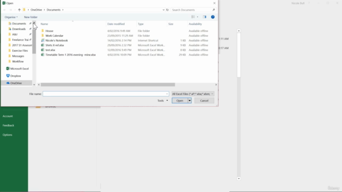Image resolution: width=342 pixels, height=192 pixels.
Task: Sort by Availability column header
Action: point(195,24)
